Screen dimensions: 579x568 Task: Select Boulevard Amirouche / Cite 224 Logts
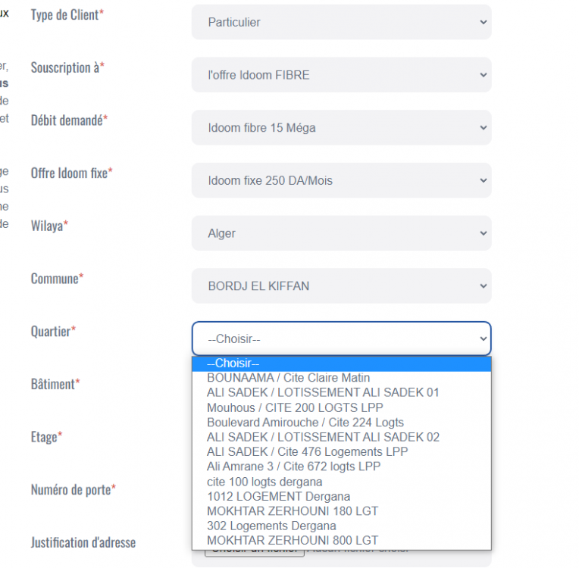(x=341, y=423)
